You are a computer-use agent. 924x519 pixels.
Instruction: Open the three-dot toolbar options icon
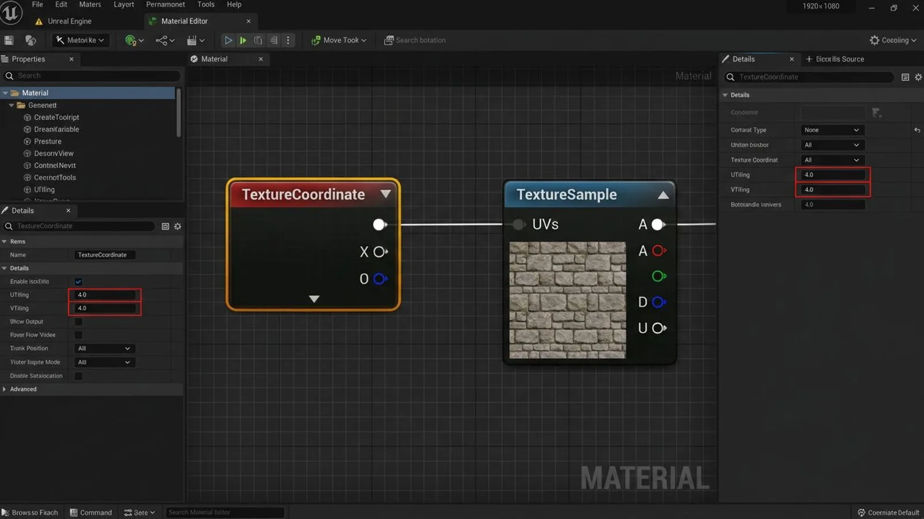pyautogui.click(x=288, y=40)
